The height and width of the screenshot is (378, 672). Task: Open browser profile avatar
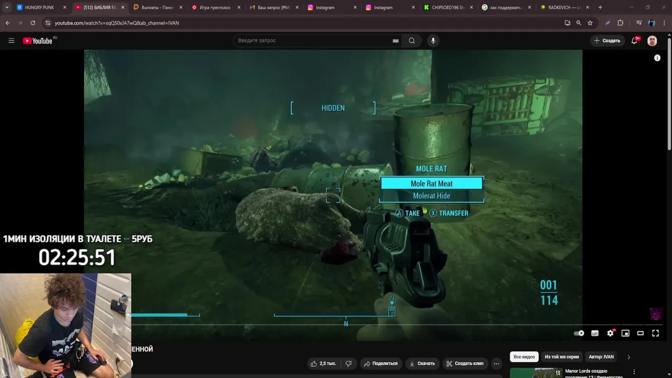pyautogui.click(x=652, y=23)
